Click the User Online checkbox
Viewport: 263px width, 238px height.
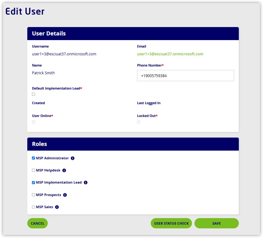33,122
